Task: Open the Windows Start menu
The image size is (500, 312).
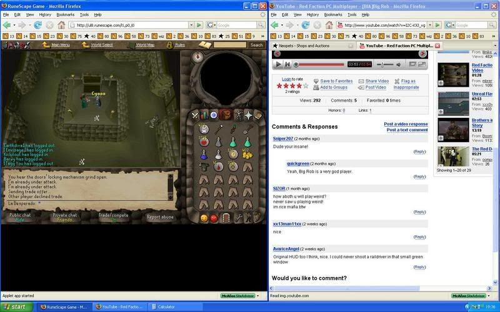Action: point(16,307)
